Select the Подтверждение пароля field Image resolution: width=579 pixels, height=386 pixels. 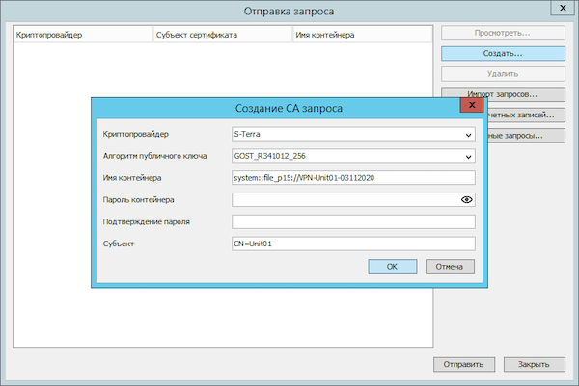(353, 221)
